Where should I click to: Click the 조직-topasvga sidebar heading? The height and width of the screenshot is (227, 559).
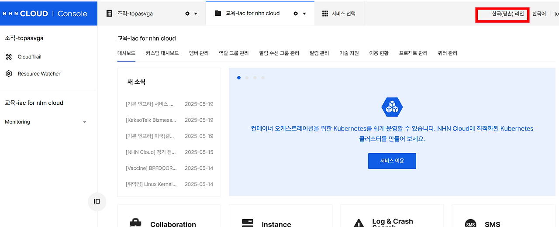tap(24, 38)
